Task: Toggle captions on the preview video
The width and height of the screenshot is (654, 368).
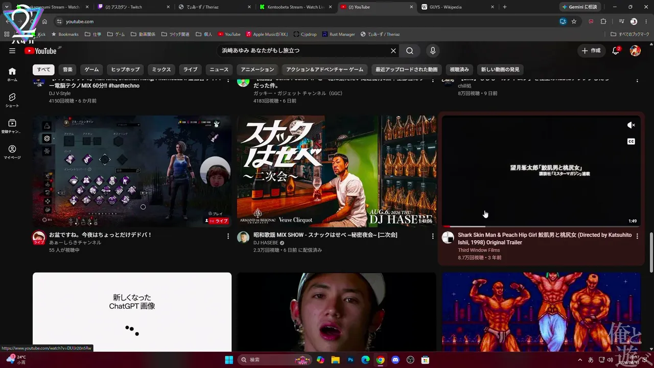Action: (631, 142)
